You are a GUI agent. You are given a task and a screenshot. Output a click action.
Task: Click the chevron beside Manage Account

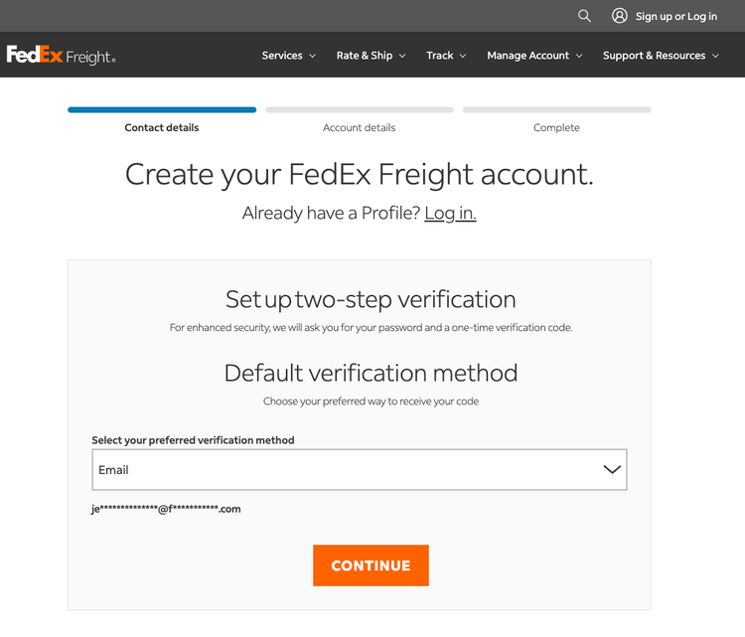click(579, 56)
